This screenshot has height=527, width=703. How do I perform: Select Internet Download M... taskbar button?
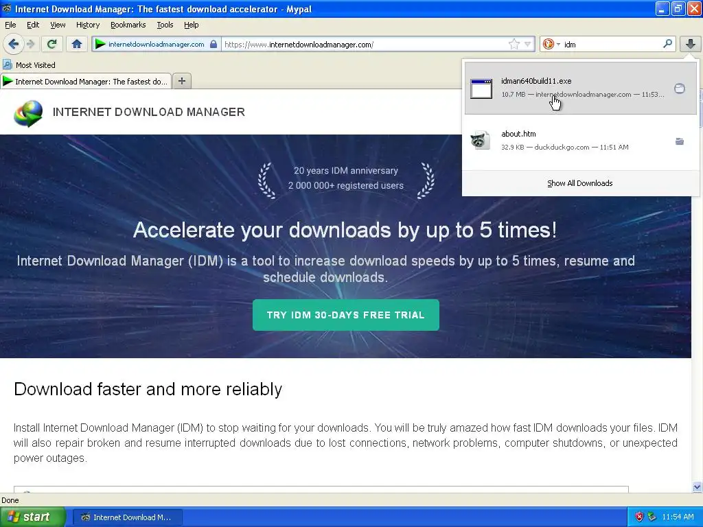click(x=127, y=517)
